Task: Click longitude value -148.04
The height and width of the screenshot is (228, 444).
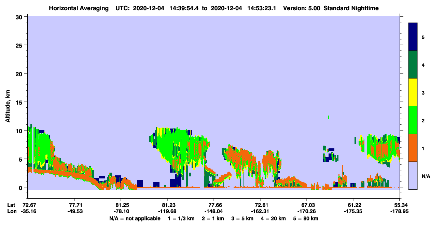Action: (214, 211)
